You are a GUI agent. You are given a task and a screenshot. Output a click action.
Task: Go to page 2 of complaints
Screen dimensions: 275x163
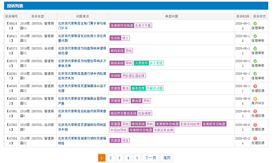110,158
